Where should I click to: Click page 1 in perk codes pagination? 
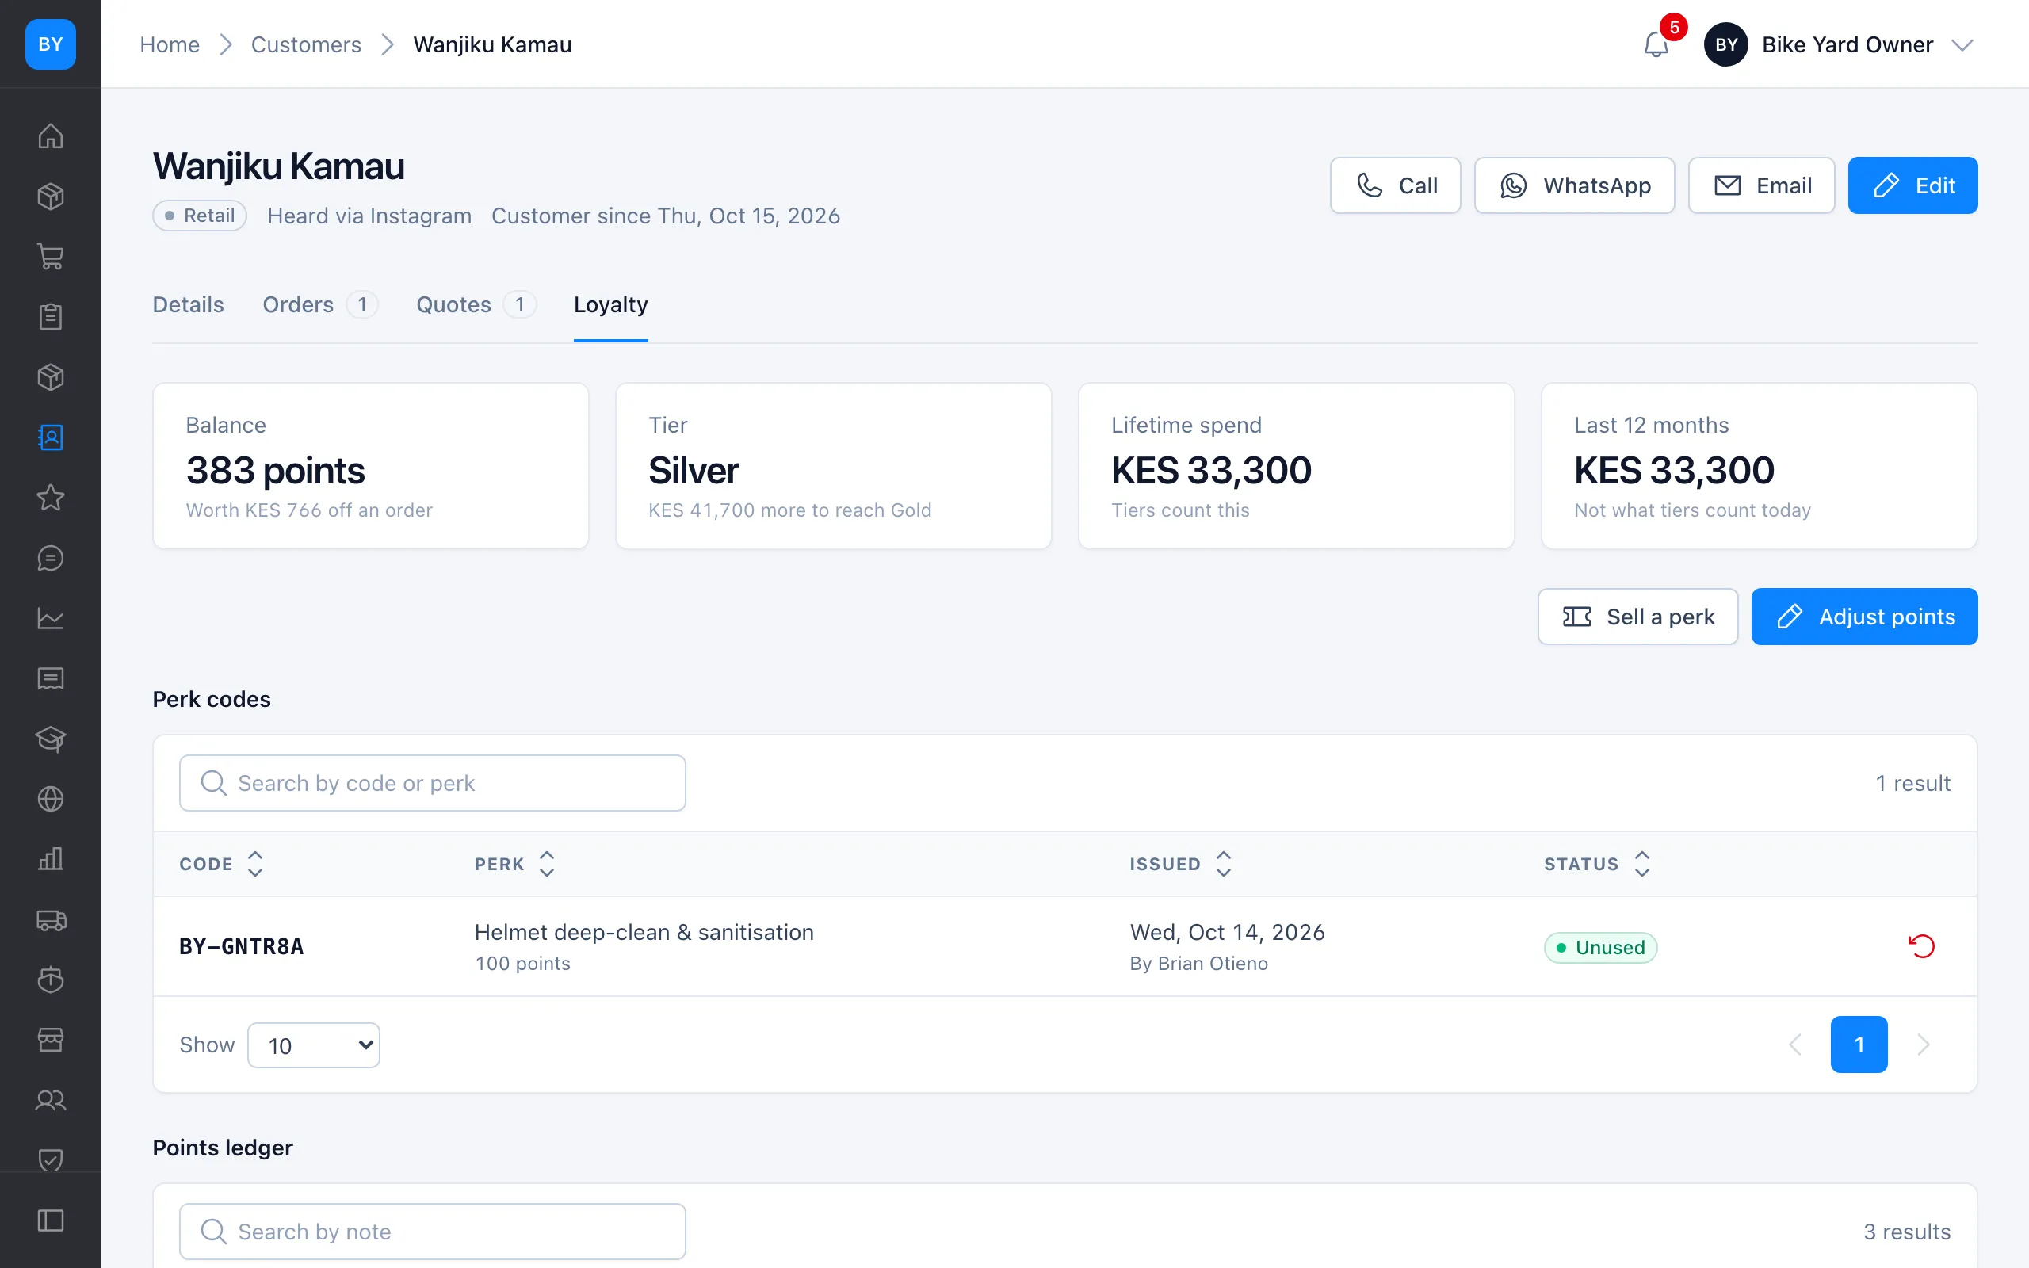[1859, 1044]
